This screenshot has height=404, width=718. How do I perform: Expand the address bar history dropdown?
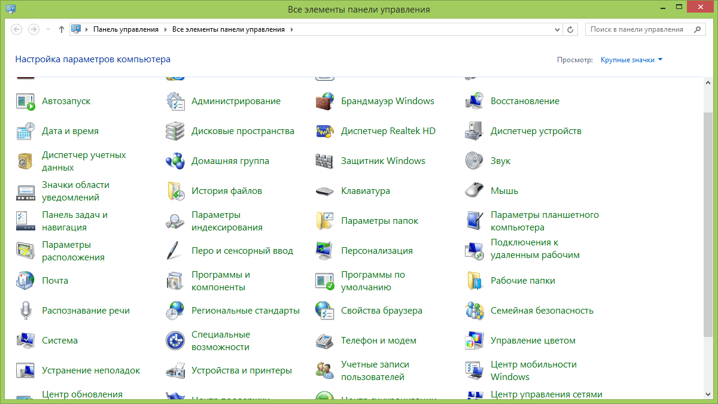coord(558,29)
